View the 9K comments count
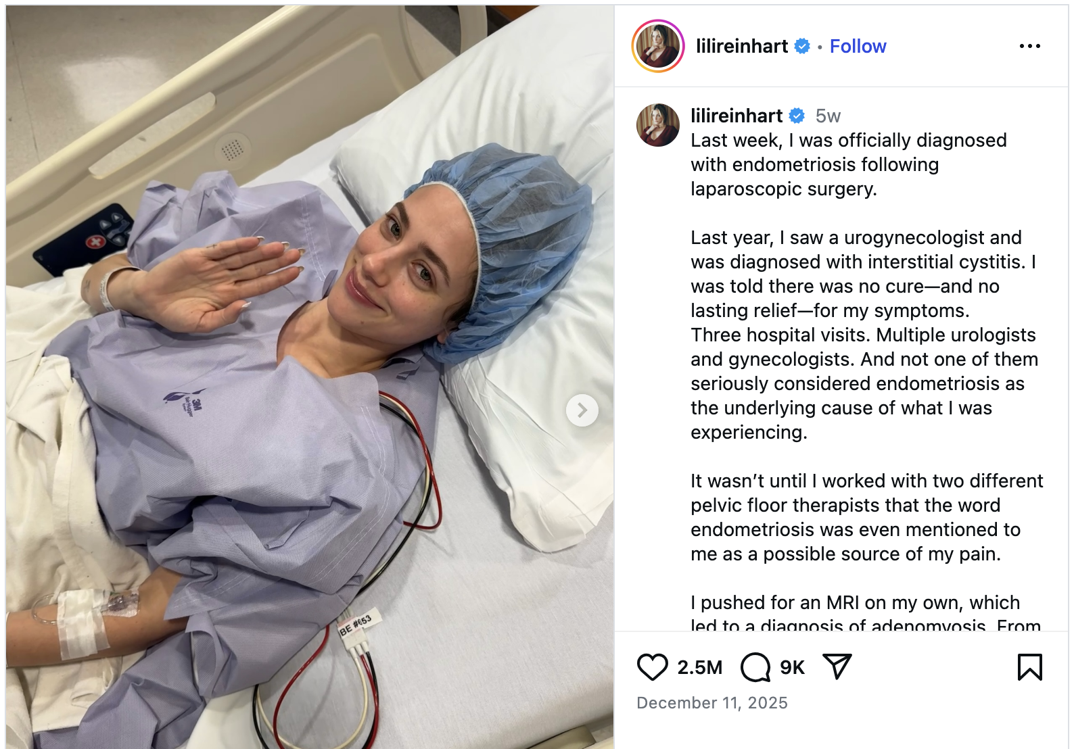The width and height of the screenshot is (1074, 749). click(792, 668)
